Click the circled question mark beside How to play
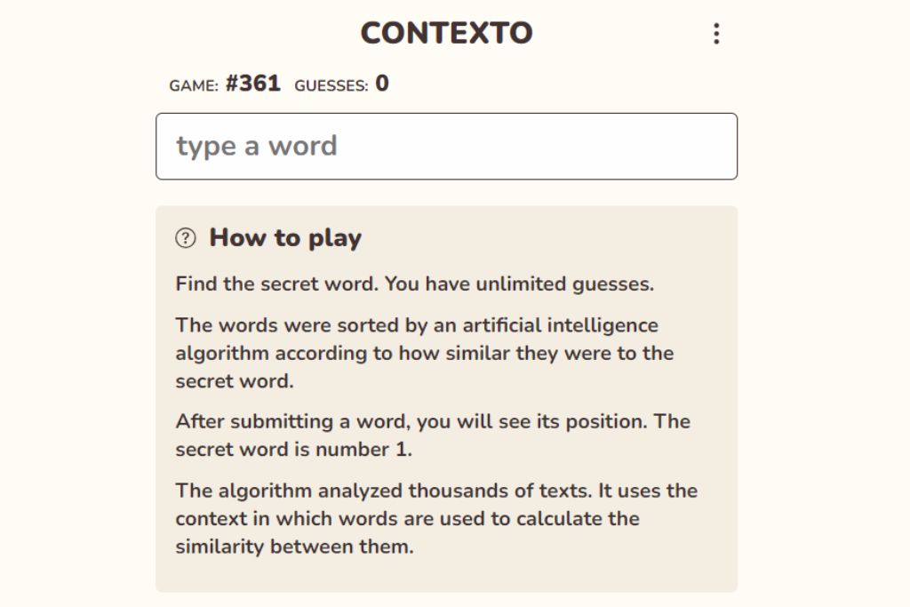The height and width of the screenshot is (607, 910). (185, 236)
